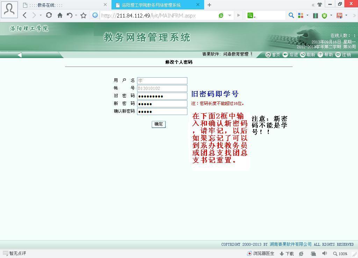
Task: Open the 下载 downloads manager
Action: tap(287, 254)
